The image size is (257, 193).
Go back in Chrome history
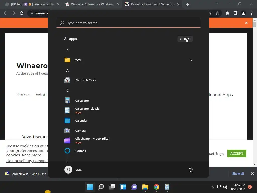point(6,13)
